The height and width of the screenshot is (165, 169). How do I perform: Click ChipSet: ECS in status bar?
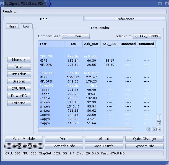(x=50, y=153)
